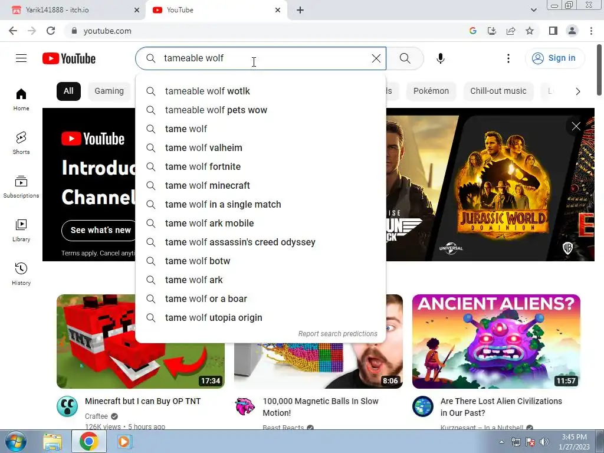The height and width of the screenshot is (453, 604).
Task: Open the Chrome three-dot menu
Action: tap(591, 31)
